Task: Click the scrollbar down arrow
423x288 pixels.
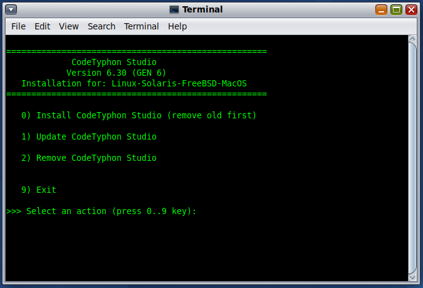Action: coord(412,277)
